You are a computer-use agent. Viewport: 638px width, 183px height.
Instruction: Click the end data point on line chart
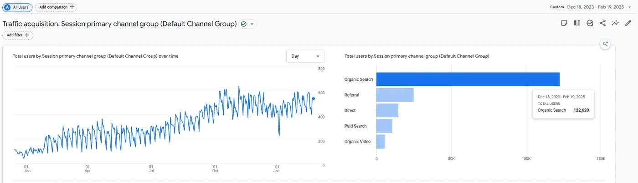pyautogui.click(x=314, y=98)
